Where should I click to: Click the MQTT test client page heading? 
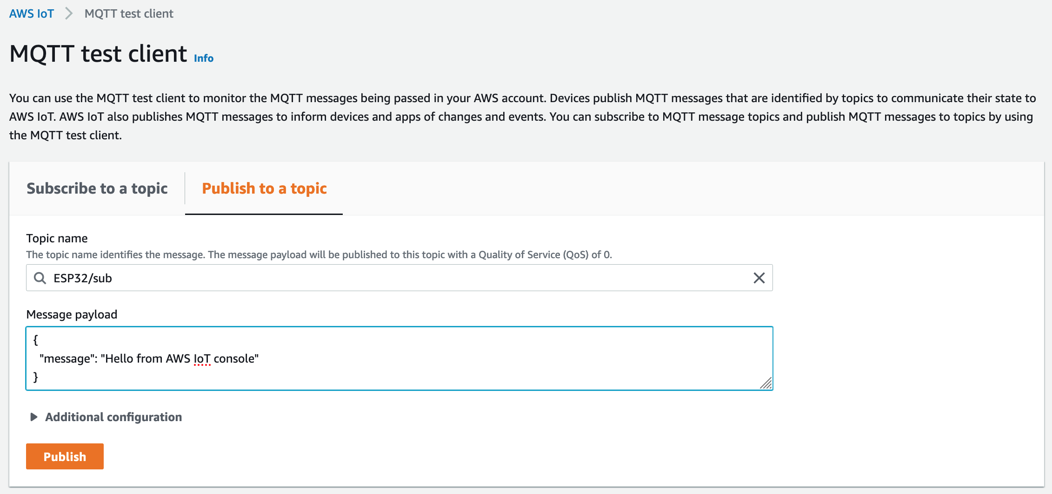pos(98,53)
